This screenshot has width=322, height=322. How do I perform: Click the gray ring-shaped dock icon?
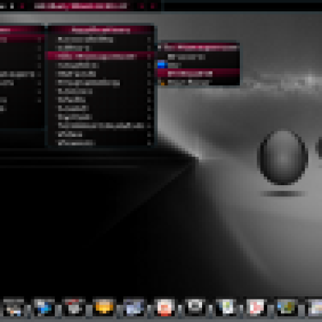coord(195,308)
